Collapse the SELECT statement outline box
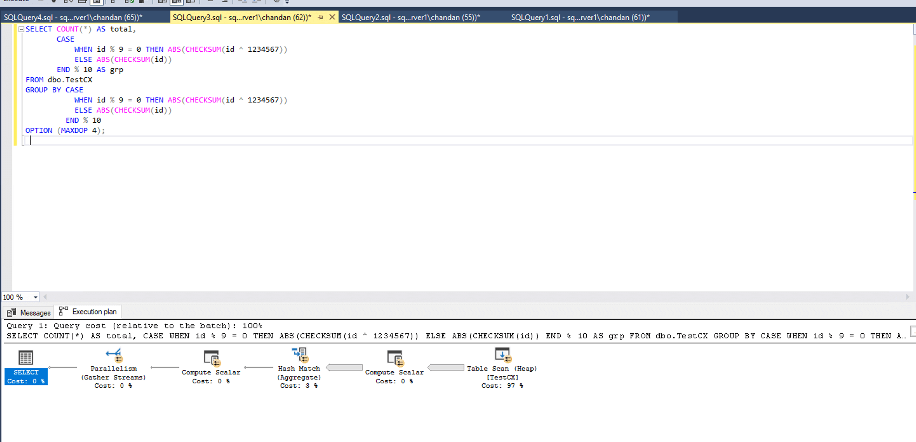 (21, 29)
